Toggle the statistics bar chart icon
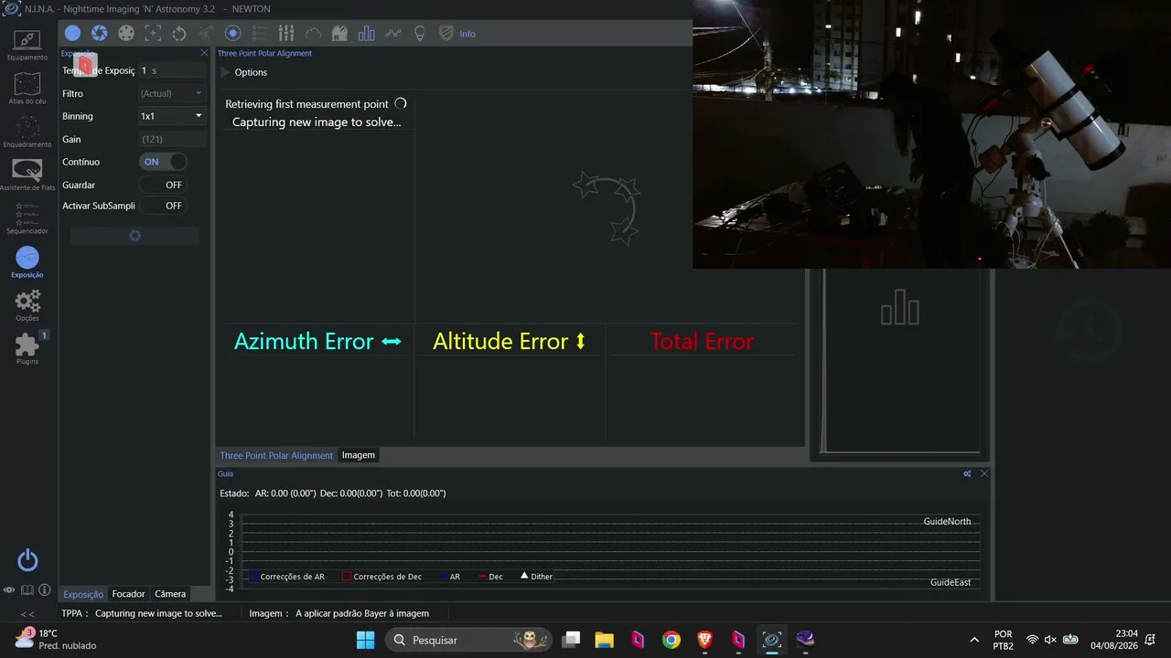This screenshot has height=658, width=1171. [x=367, y=33]
